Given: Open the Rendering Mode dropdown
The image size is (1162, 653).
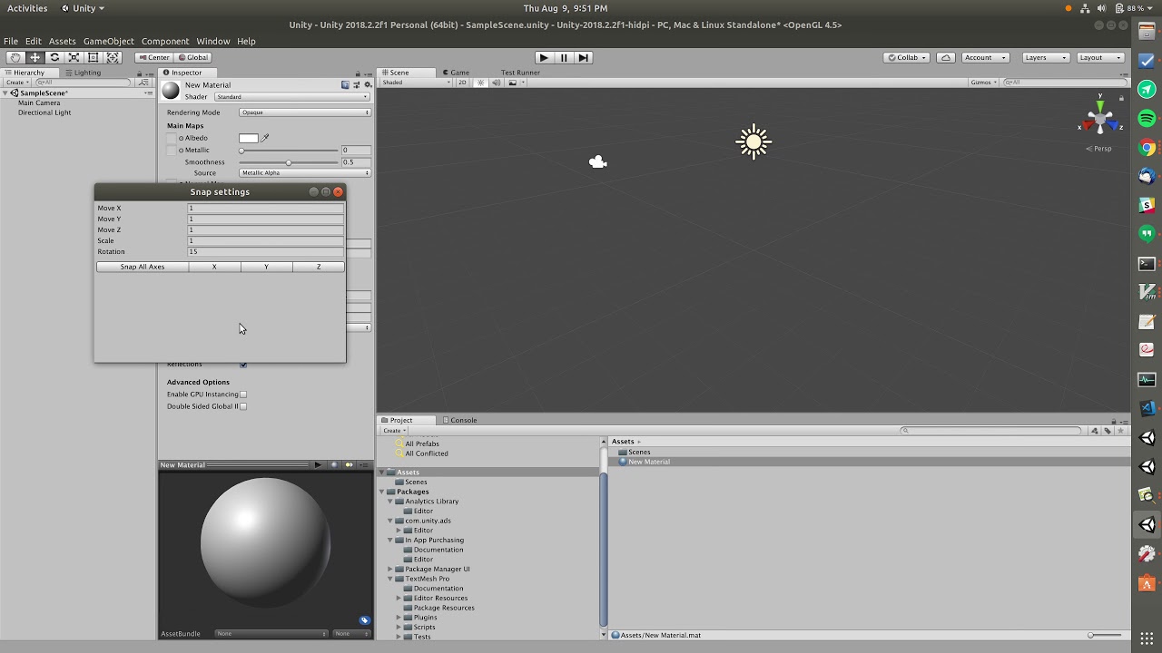Looking at the screenshot, I should pos(305,112).
